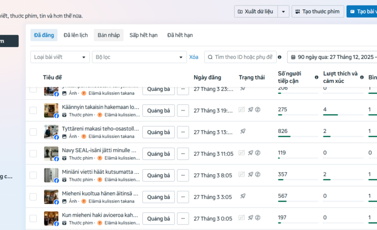Image resolution: width=377 pixels, height=230 pixels.
Task: Click the Xóa link to clear filters
Action: 194,57
